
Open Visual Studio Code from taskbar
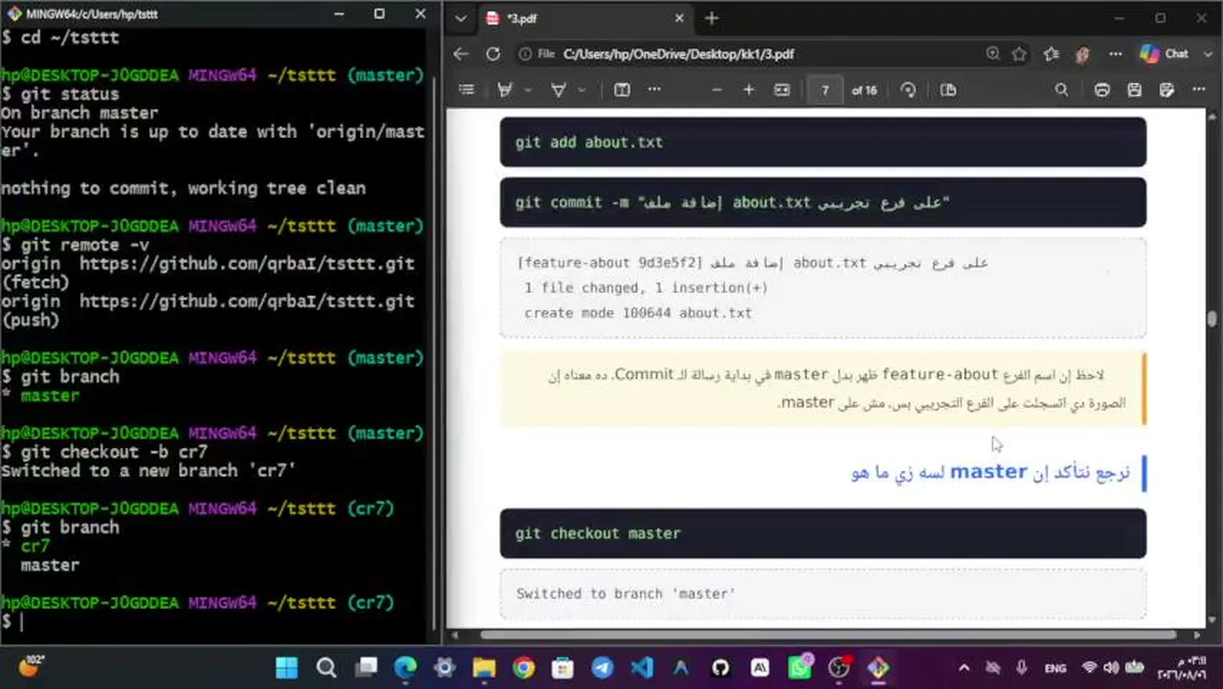641,668
